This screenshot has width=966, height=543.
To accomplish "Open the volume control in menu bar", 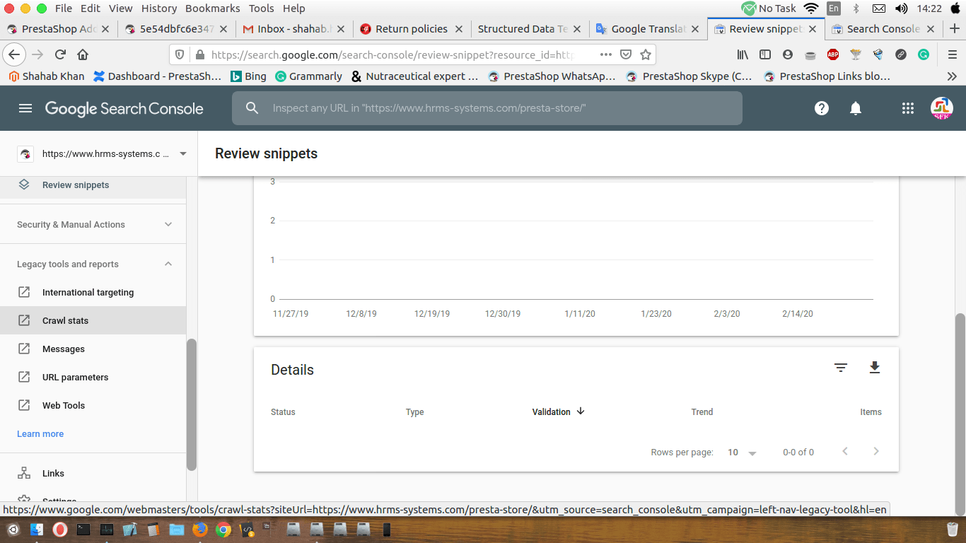I will pos(901,8).
